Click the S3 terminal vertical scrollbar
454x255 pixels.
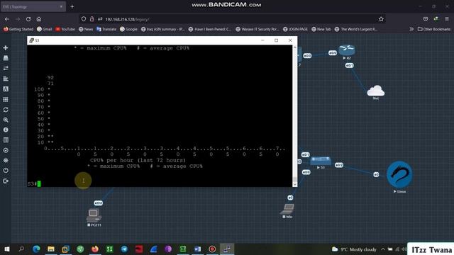click(x=295, y=115)
